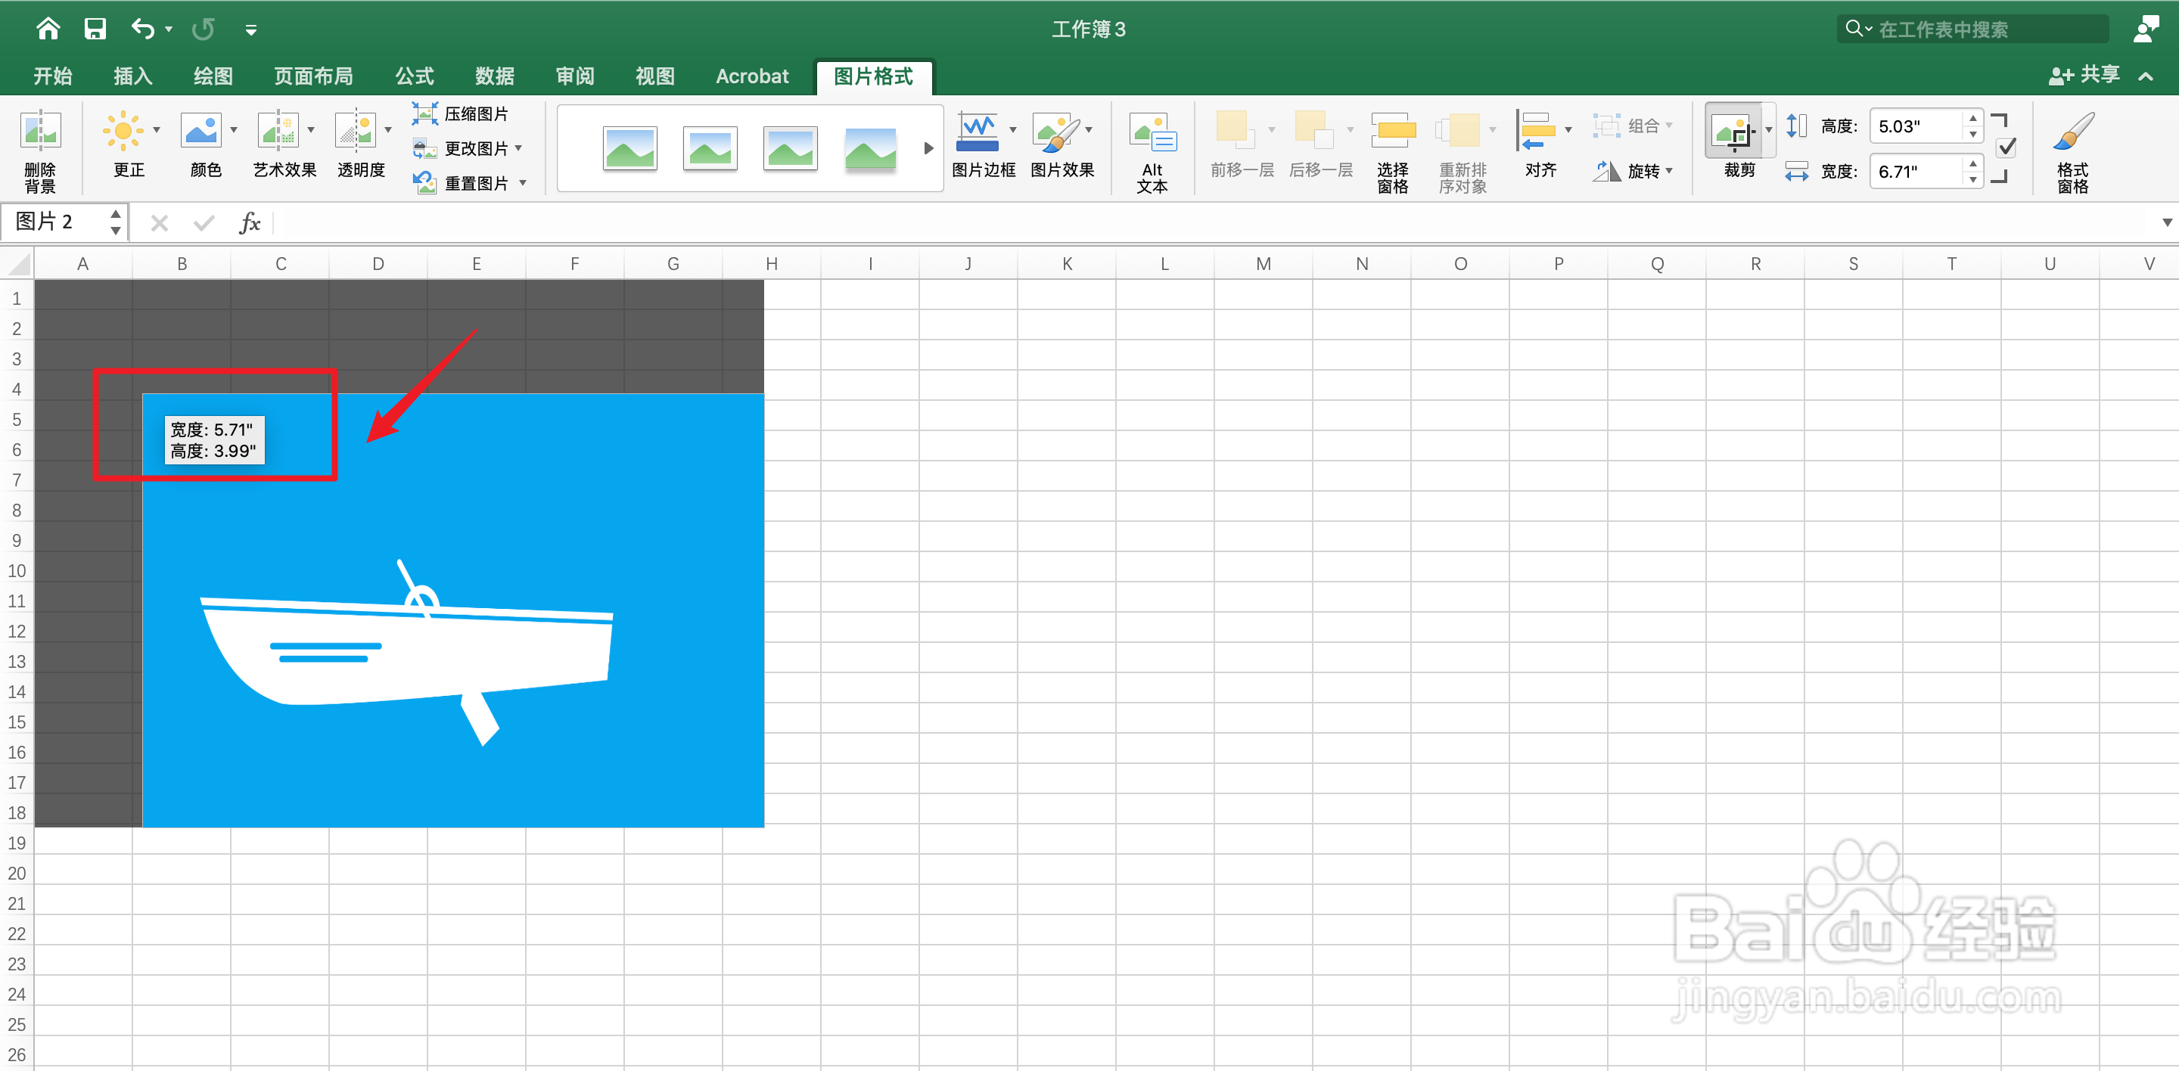Click Reset Picture (重置图片) button

[x=474, y=182]
